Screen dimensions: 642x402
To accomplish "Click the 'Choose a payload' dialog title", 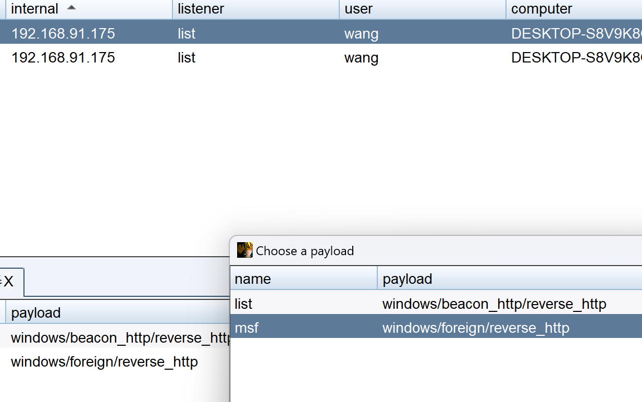I will click(305, 251).
